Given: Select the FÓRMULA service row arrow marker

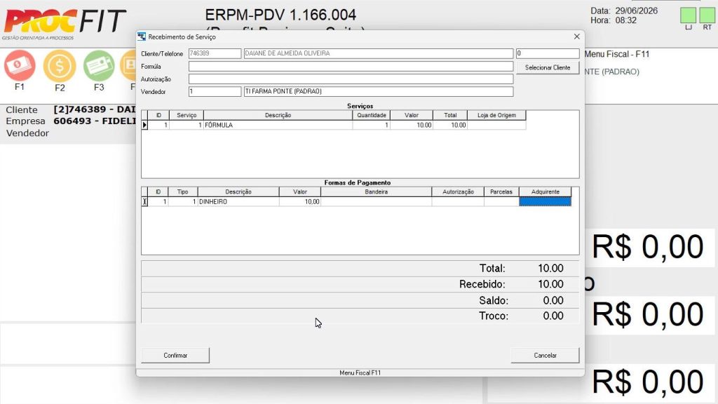Looking at the screenshot, I should [x=144, y=125].
